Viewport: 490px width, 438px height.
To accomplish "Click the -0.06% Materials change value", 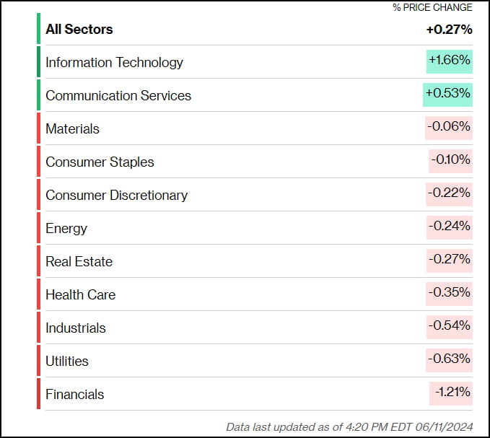I will click(x=449, y=127).
